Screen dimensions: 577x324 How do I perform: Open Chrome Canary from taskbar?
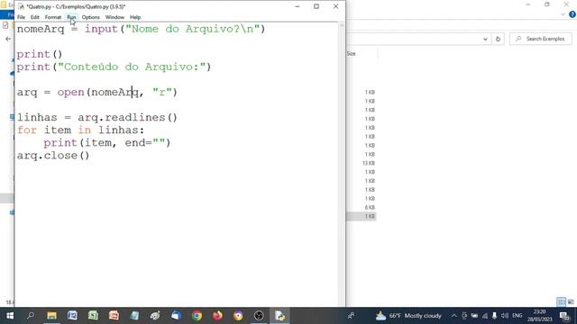pos(238,316)
